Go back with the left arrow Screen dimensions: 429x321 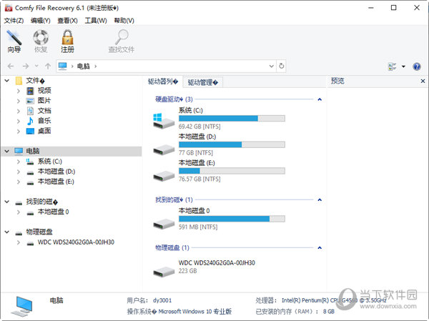(11, 66)
